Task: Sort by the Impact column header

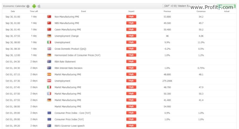Action: tap(131, 11)
